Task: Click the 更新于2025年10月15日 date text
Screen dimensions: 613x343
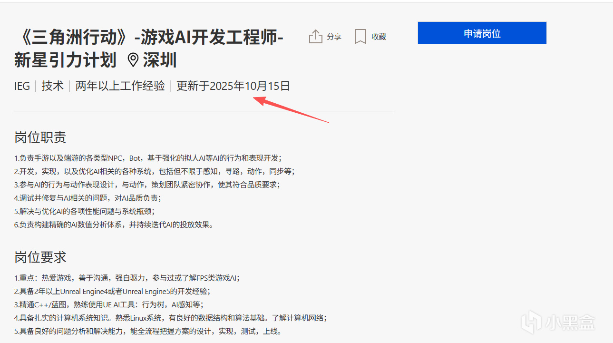Action: click(233, 86)
